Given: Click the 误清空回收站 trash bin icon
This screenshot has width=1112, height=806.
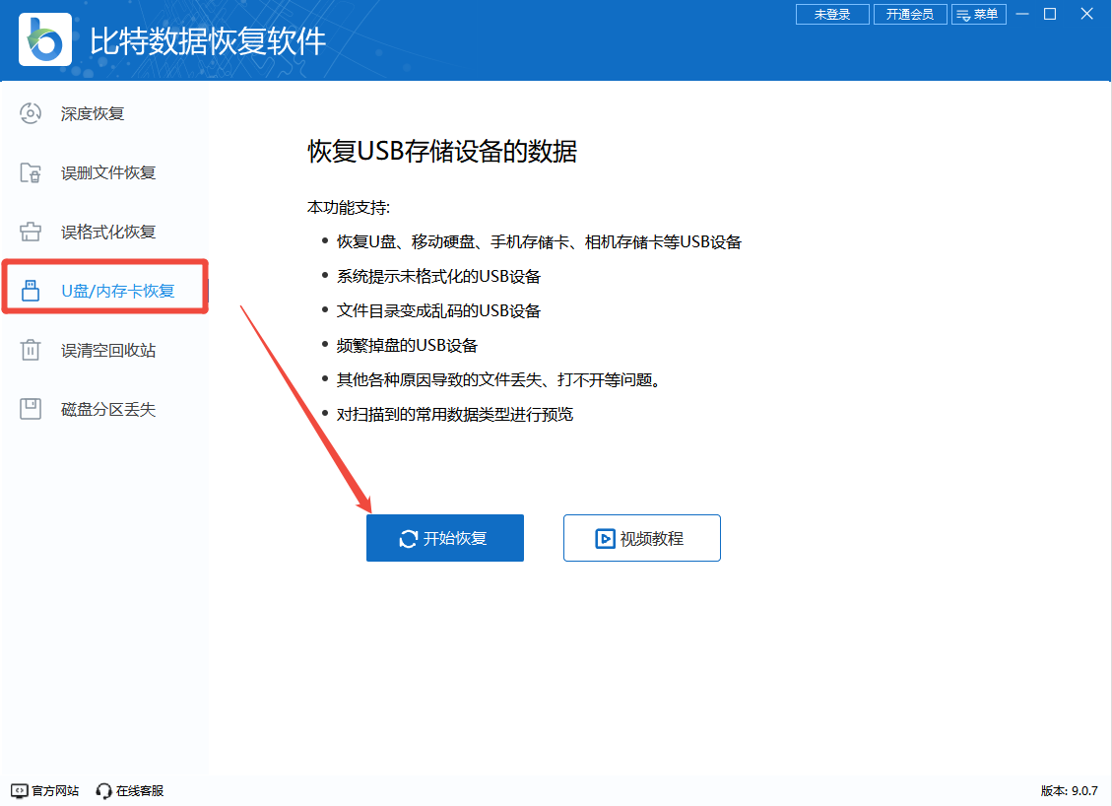Looking at the screenshot, I should [x=31, y=350].
